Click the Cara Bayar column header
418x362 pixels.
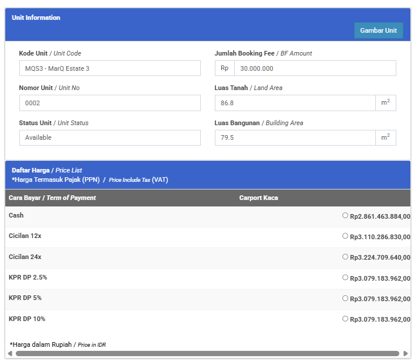52,198
